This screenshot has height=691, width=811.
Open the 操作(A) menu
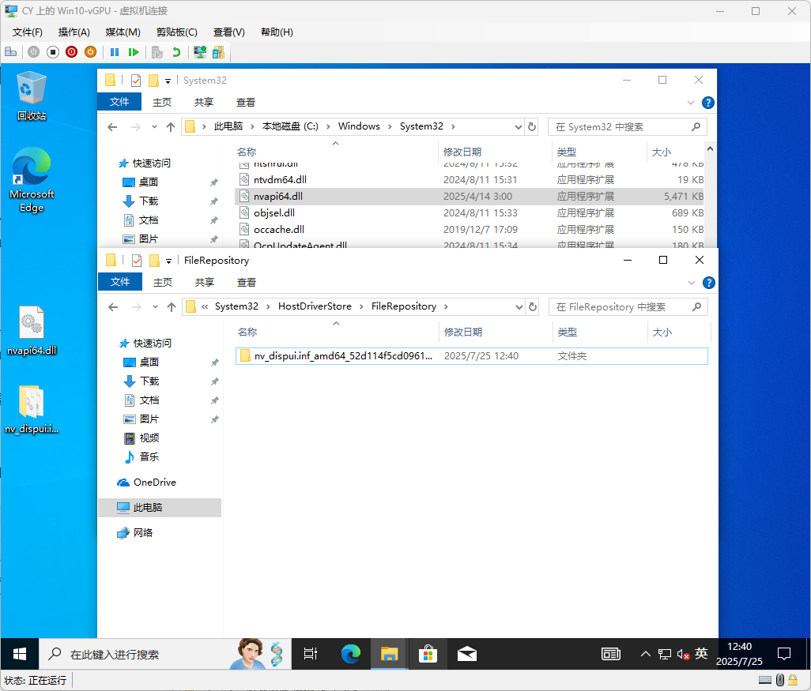pos(74,32)
